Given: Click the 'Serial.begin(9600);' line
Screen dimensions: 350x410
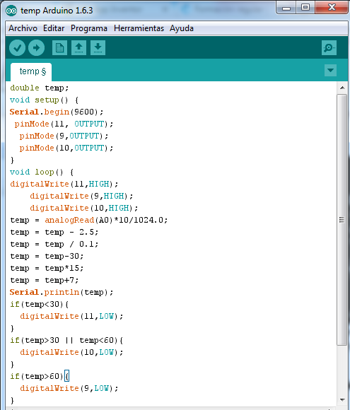Looking at the screenshot, I should click(57, 112).
